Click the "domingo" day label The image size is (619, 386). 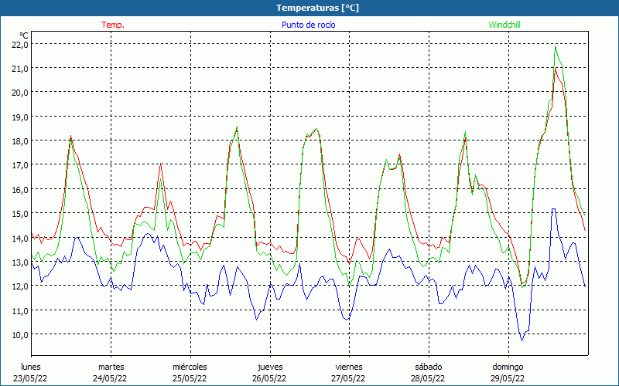508,367
